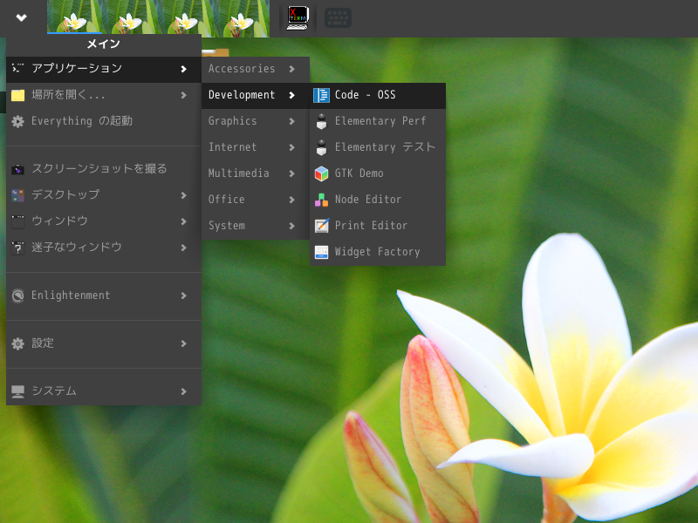This screenshot has width=698, height=523.
Task: Click the システム monitor icon
Action: 17,391
